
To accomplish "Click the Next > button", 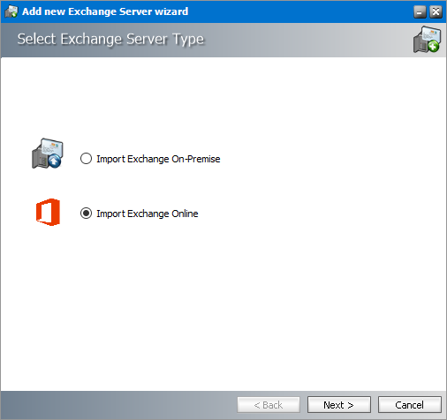I will click(x=339, y=405).
